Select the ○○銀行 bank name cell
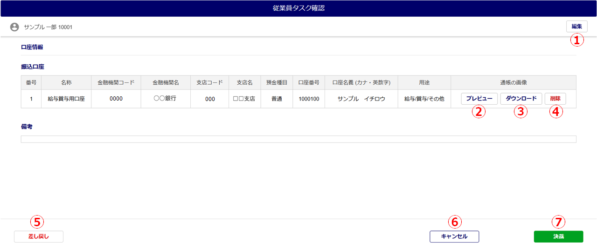 (166, 99)
